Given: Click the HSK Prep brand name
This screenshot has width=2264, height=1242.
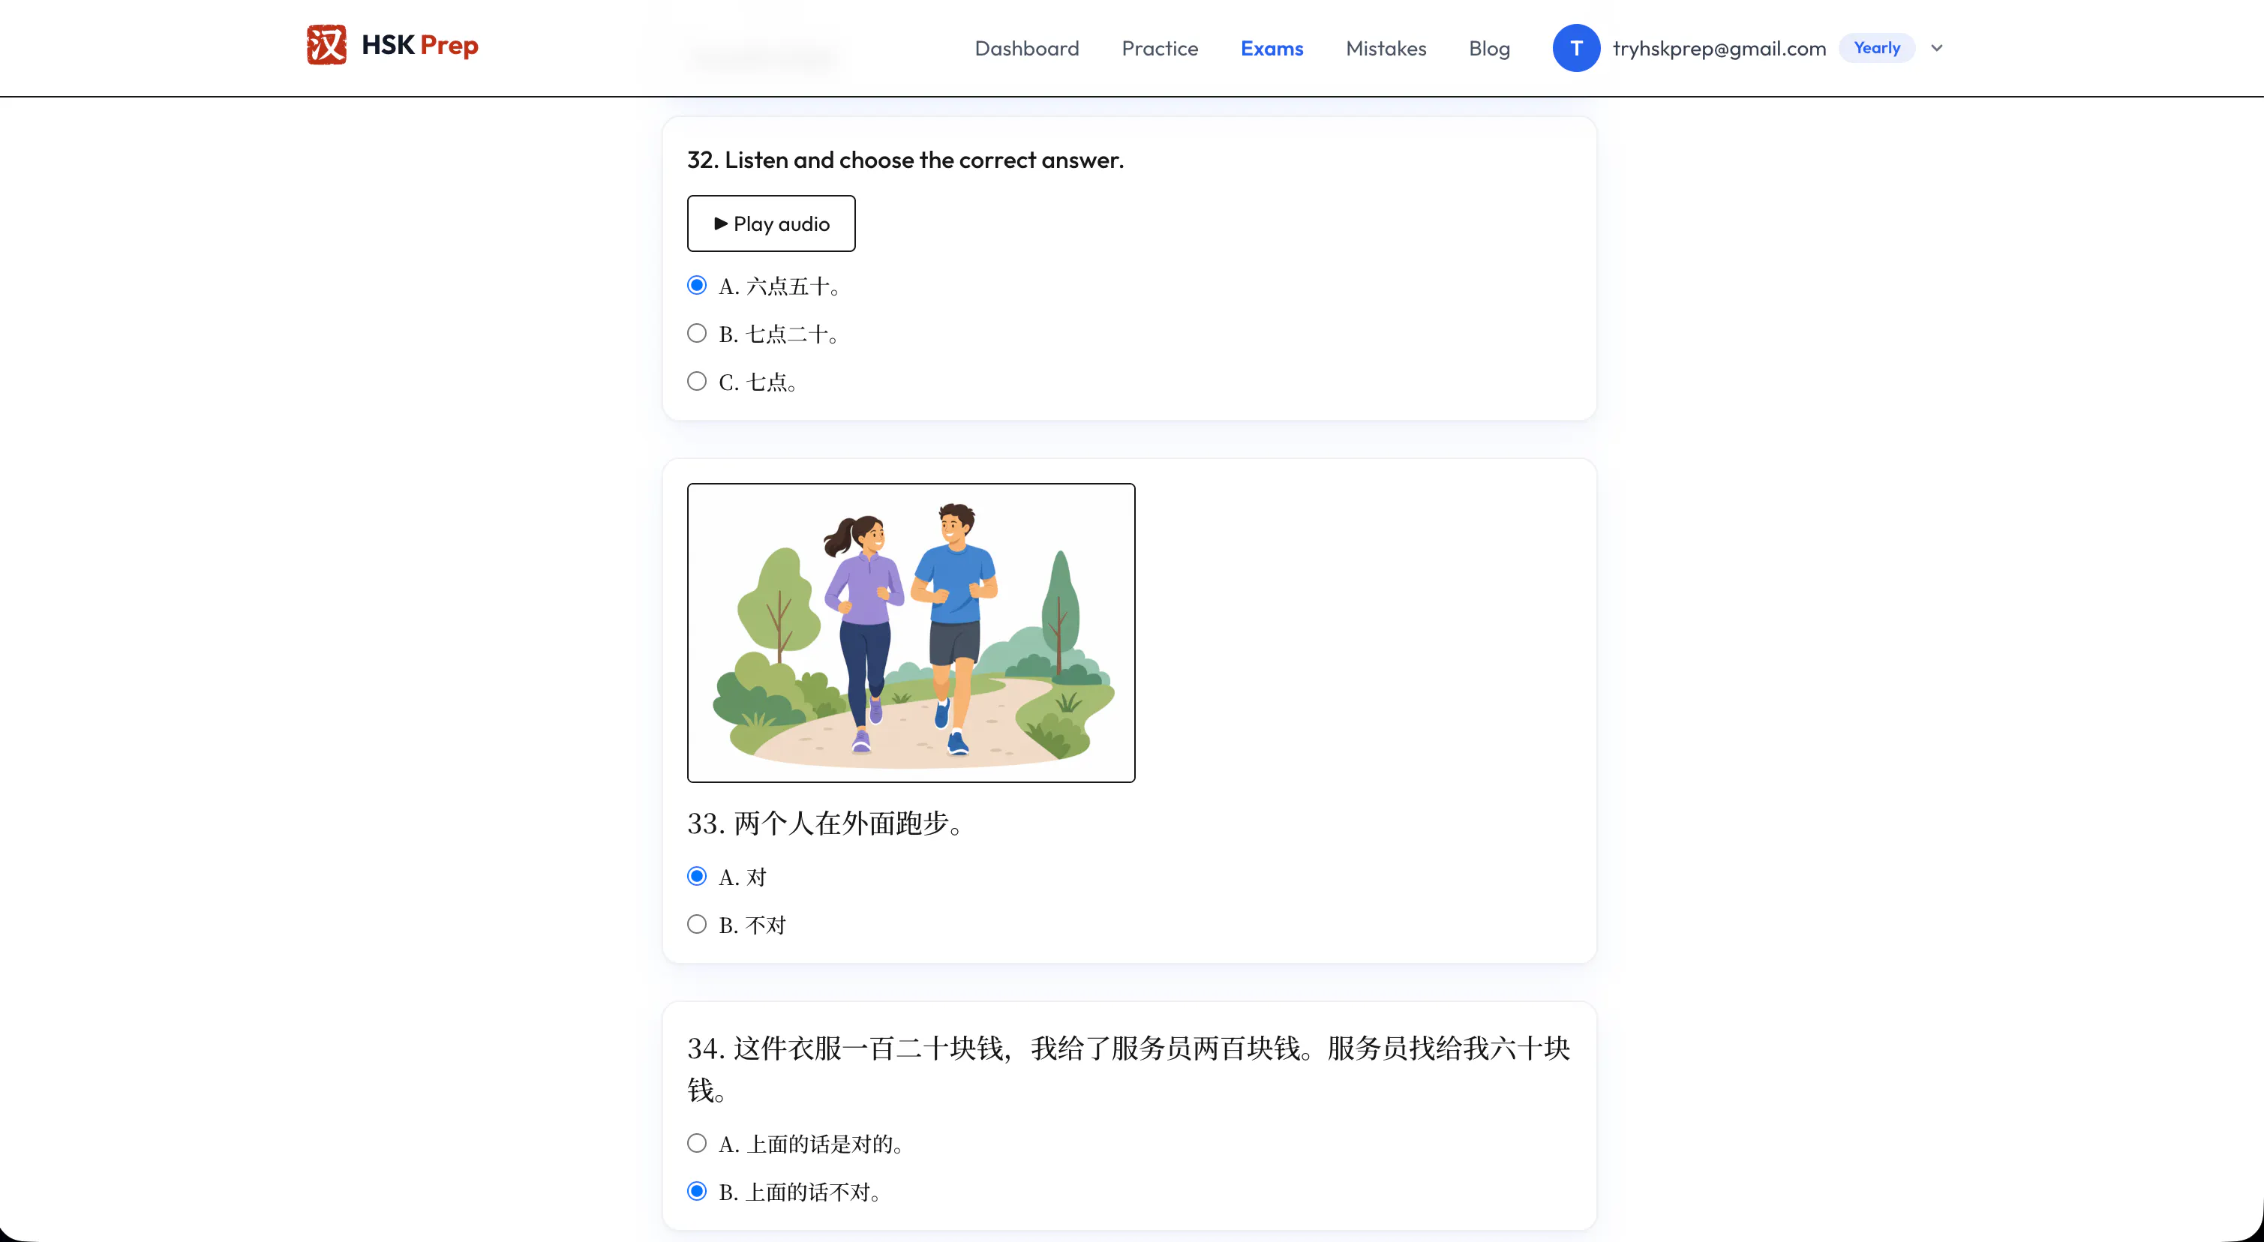Looking at the screenshot, I should pyautogui.click(x=419, y=45).
